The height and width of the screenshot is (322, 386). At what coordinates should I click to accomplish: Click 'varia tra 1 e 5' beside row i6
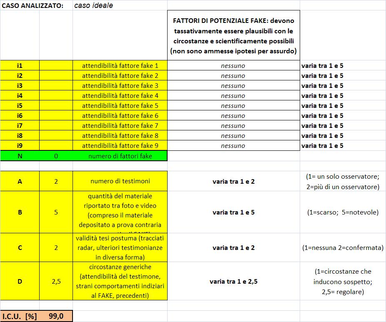pyautogui.click(x=322, y=116)
